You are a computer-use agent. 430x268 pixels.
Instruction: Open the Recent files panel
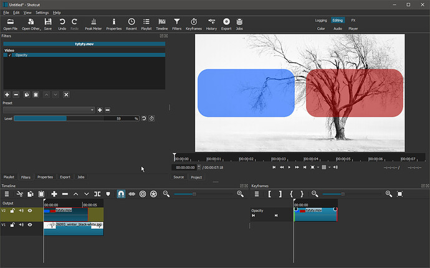pyautogui.click(x=131, y=24)
